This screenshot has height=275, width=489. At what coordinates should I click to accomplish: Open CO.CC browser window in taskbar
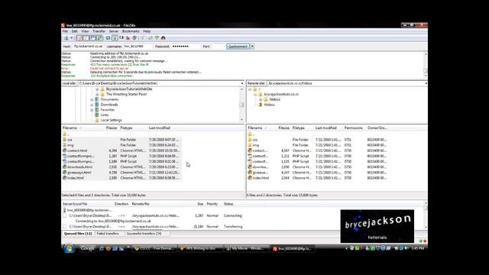(x=154, y=248)
